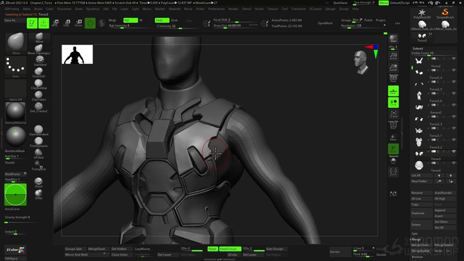Hide the Torso2 subtool via eye icon
The image size is (464, 261).
point(454,58)
